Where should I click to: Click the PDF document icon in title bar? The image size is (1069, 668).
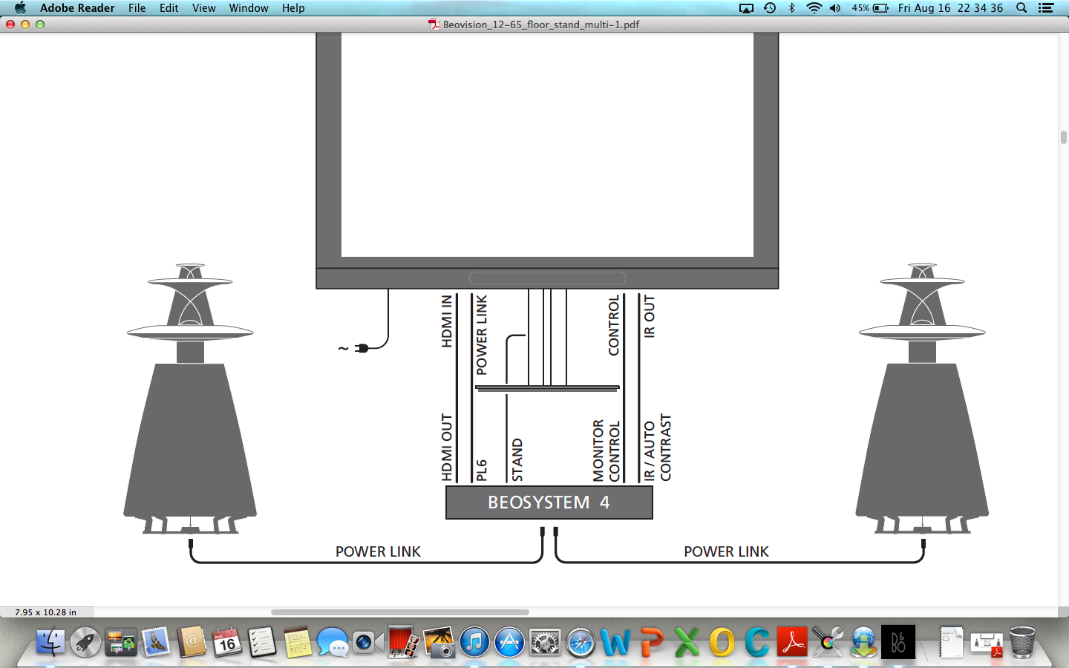pyautogui.click(x=434, y=24)
